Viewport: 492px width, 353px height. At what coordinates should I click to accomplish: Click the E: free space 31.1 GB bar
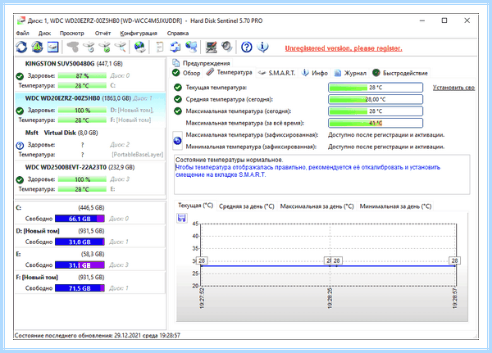(80, 265)
